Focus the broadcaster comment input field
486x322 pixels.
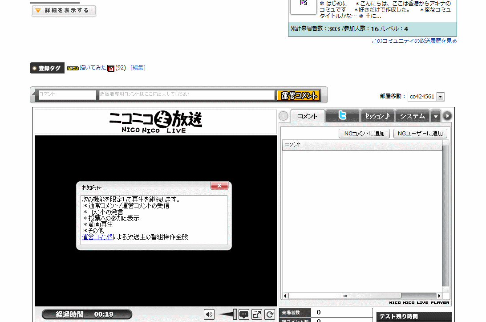pyautogui.click(x=186, y=94)
